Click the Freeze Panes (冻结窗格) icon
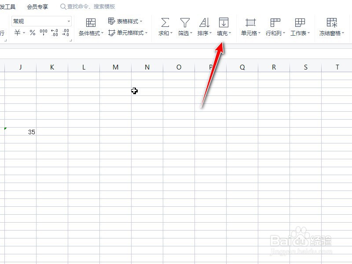The image size is (352, 264). (x=332, y=22)
